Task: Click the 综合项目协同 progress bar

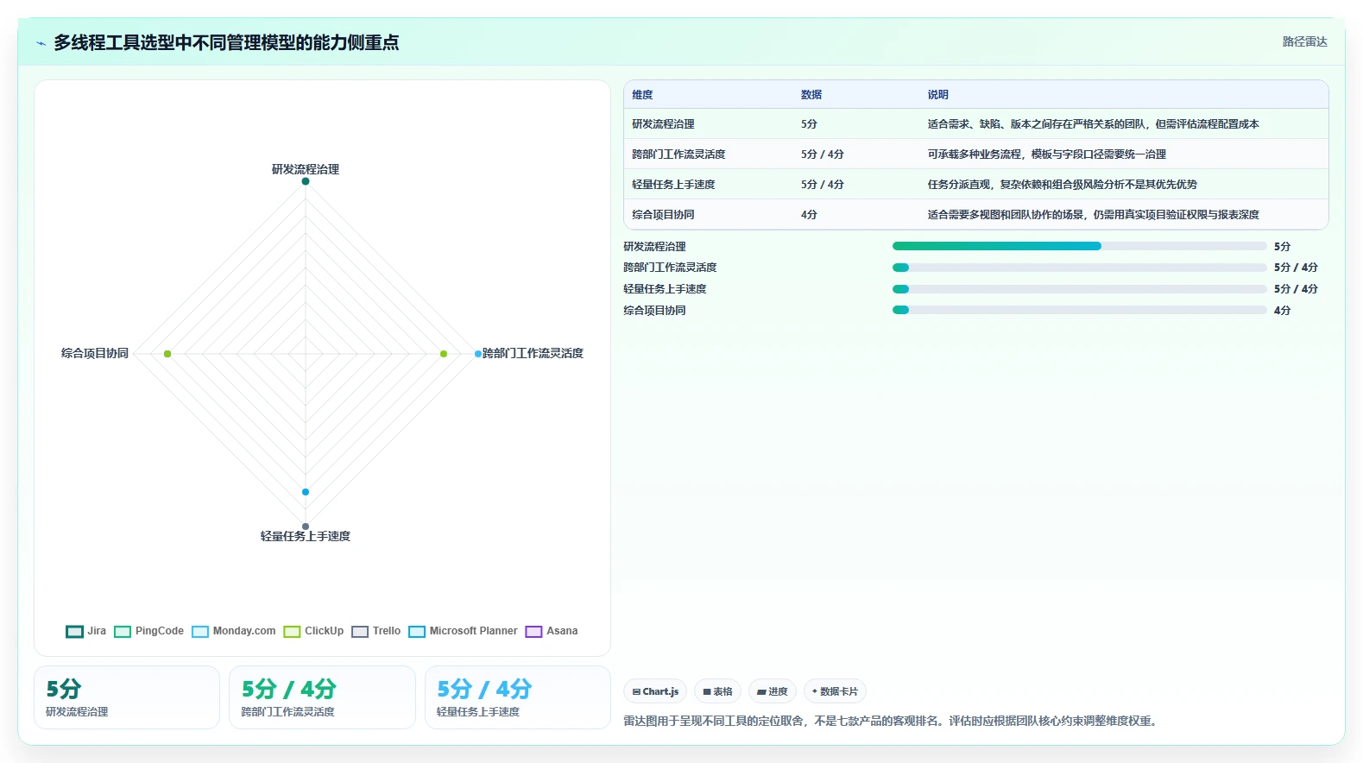Action: 1079,310
